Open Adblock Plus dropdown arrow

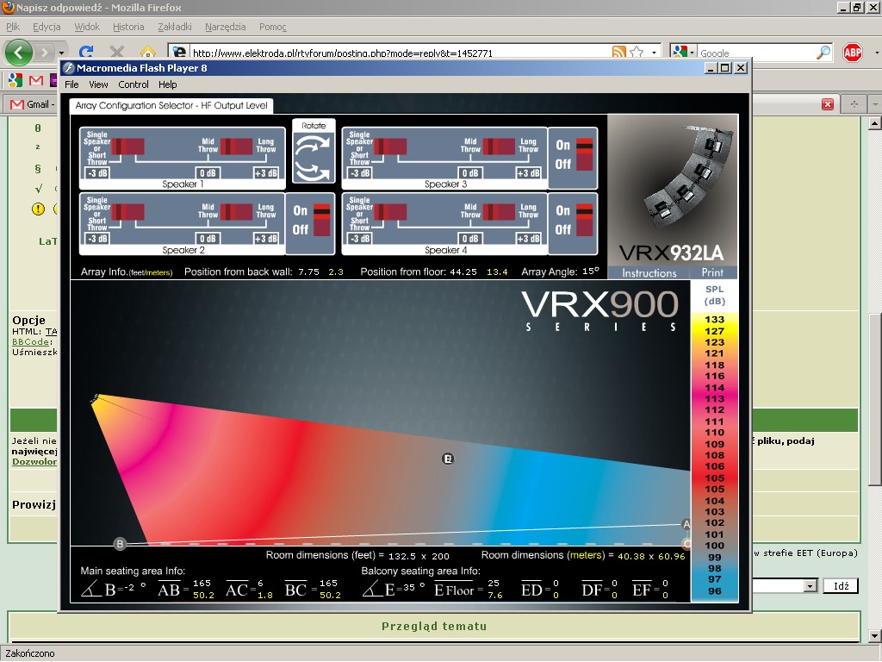point(876,53)
